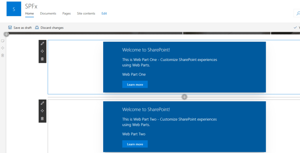
Task: Click the Edit link in site navigation
Action: [x=104, y=14]
